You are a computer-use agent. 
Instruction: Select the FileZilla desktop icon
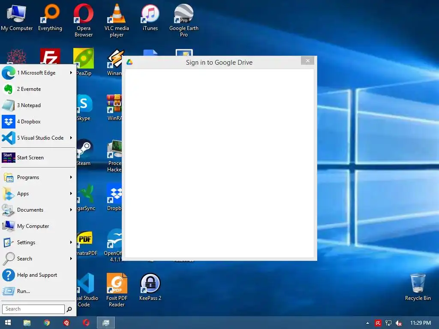[x=50, y=56]
